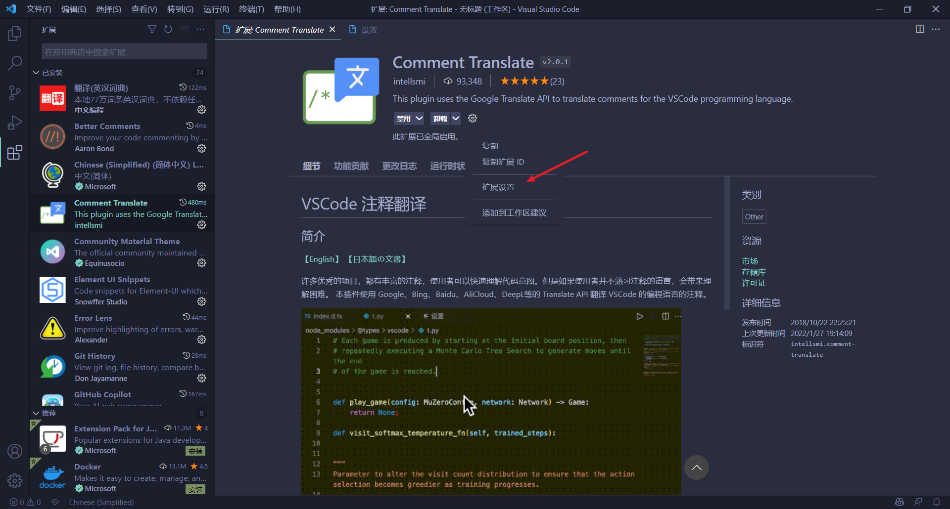950x509 pixels.
Task: Install the Docker extension
Action: click(x=195, y=489)
